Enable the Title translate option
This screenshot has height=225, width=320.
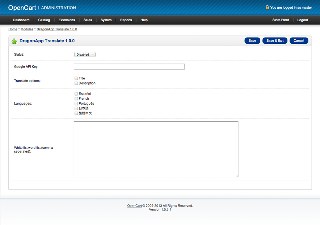coord(76,78)
